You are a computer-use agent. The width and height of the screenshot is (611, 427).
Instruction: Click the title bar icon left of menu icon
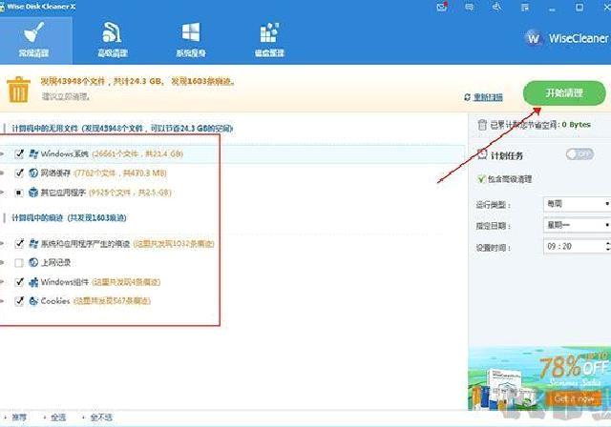click(497, 7)
